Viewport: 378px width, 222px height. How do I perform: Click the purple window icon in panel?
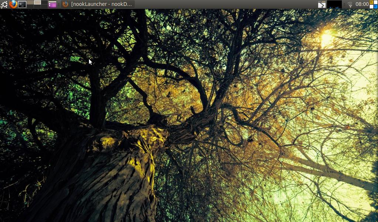point(52,4)
